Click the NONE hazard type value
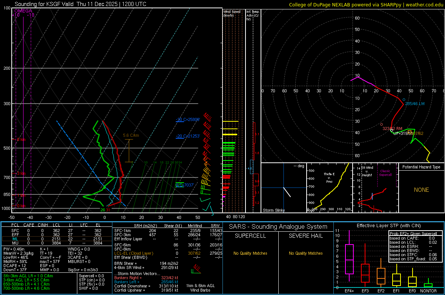445x295 pixels. pyautogui.click(x=421, y=190)
